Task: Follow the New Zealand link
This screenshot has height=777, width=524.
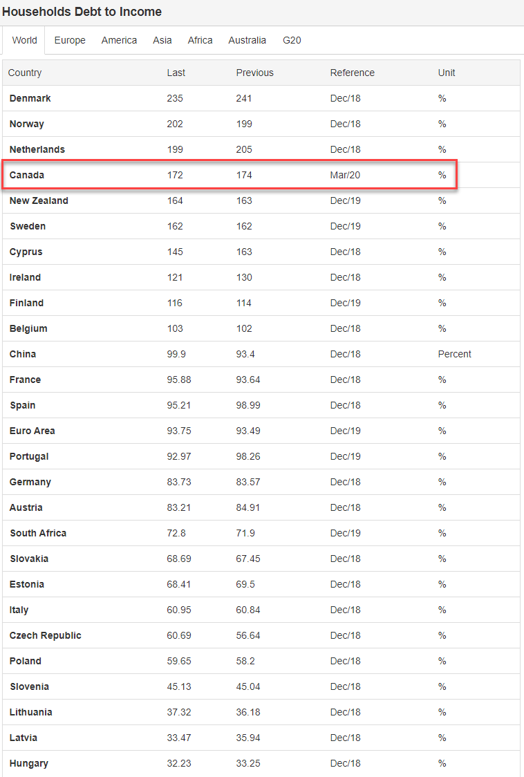Action: point(39,200)
